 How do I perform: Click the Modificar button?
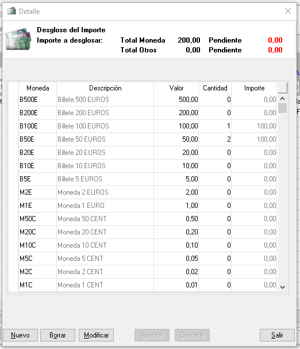[x=96, y=335]
